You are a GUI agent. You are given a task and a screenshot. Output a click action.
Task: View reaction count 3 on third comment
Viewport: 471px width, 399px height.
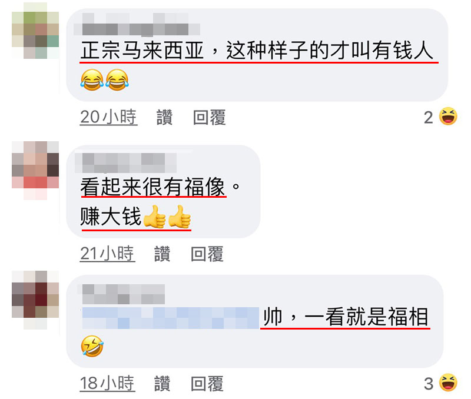tap(429, 384)
